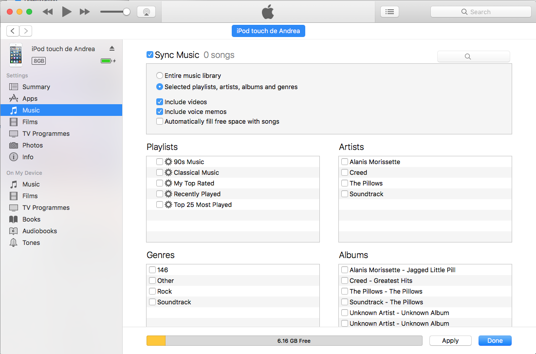Screen dimensions: 536x354
Task: Click the music list filter search field
Action: [474, 56]
